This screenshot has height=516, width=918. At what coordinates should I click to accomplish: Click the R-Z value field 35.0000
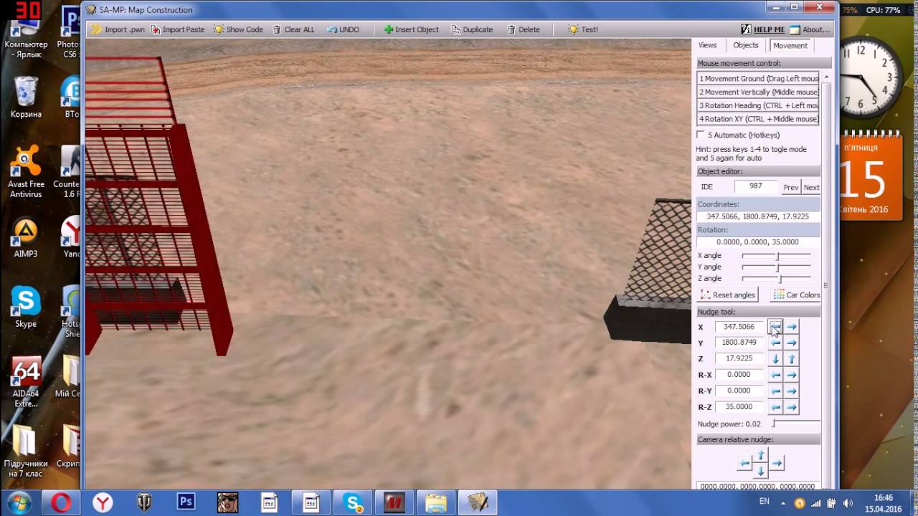[x=739, y=407]
